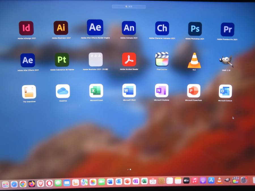Open Adobe After Effects Render Engine

tap(95, 27)
